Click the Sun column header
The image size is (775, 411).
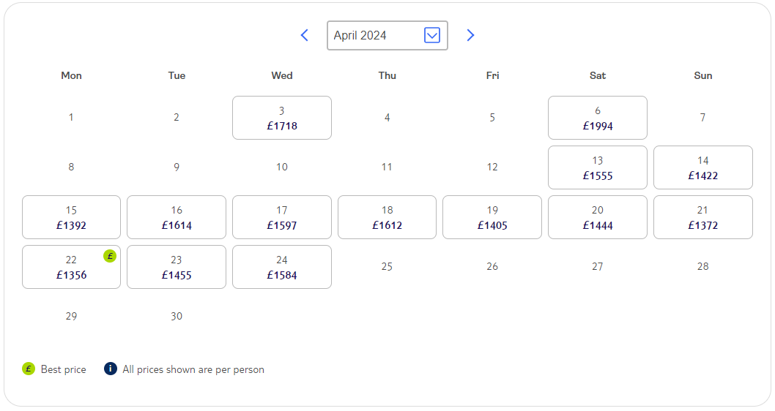702,75
